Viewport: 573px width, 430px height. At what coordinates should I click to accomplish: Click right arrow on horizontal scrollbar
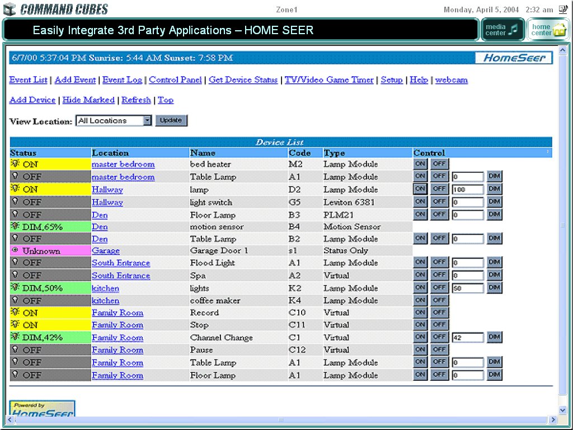click(x=553, y=420)
